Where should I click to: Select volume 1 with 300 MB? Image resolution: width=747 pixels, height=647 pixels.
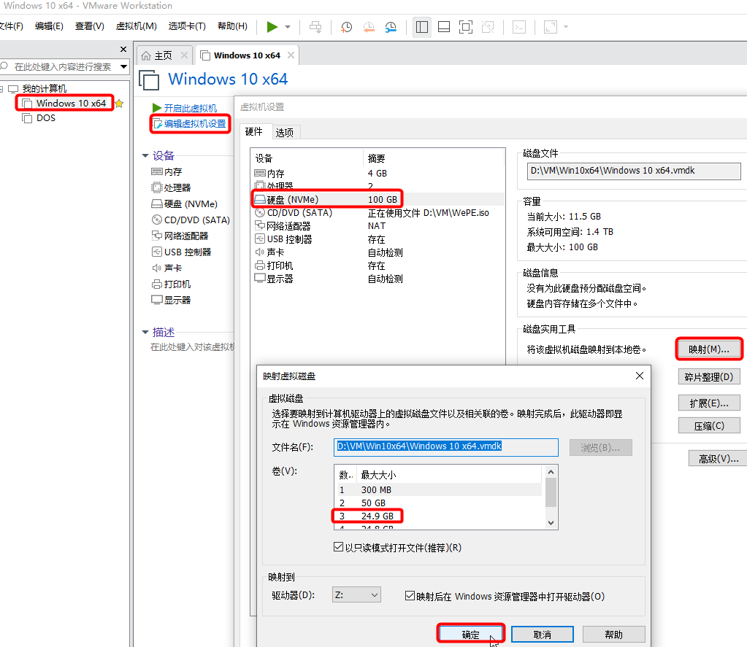pos(438,489)
